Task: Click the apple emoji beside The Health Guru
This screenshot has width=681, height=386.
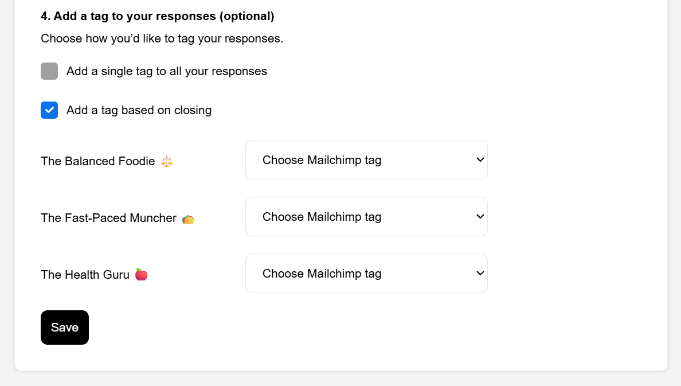Action: (x=141, y=274)
